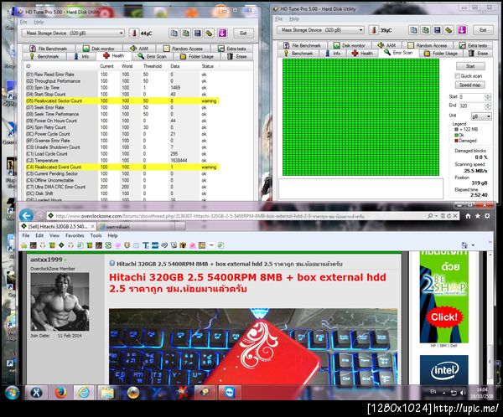The height and width of the screenshot is (417, 503).
Task: Click the End value field showing 320
Action: click(x=471, y=106)
